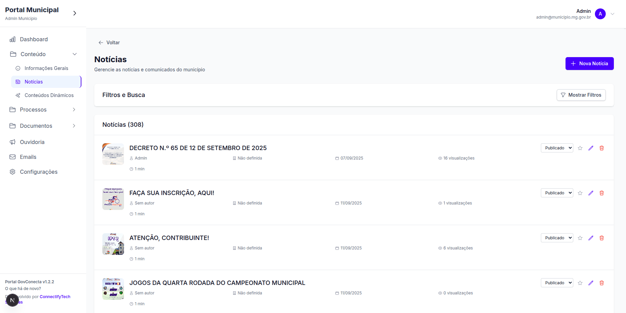Star the JOGOS DA QUARTA RODADA news
This screenshot has height=313, width=626.
[x=580, y=283]
